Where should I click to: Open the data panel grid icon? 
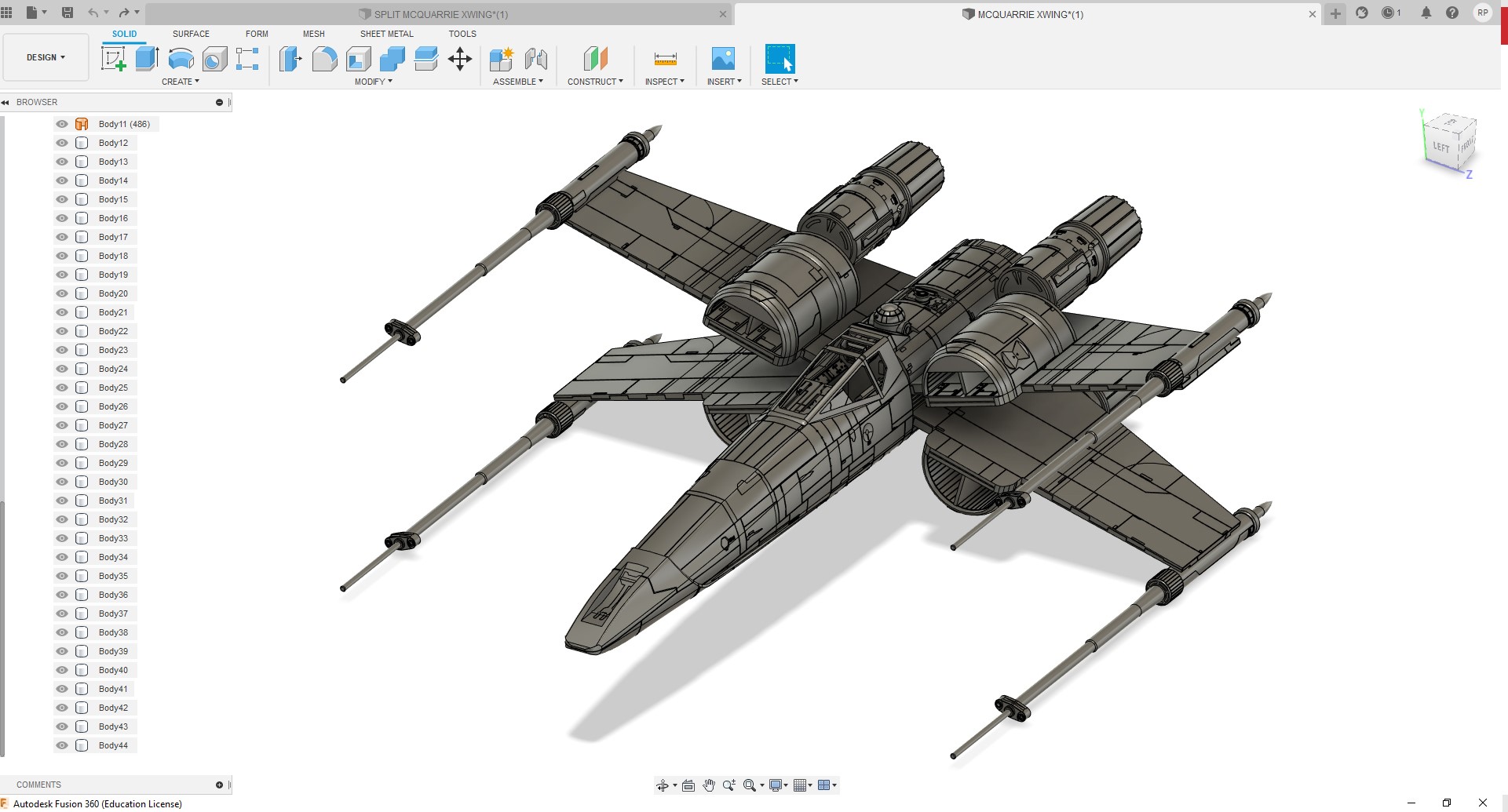[7, 13]
